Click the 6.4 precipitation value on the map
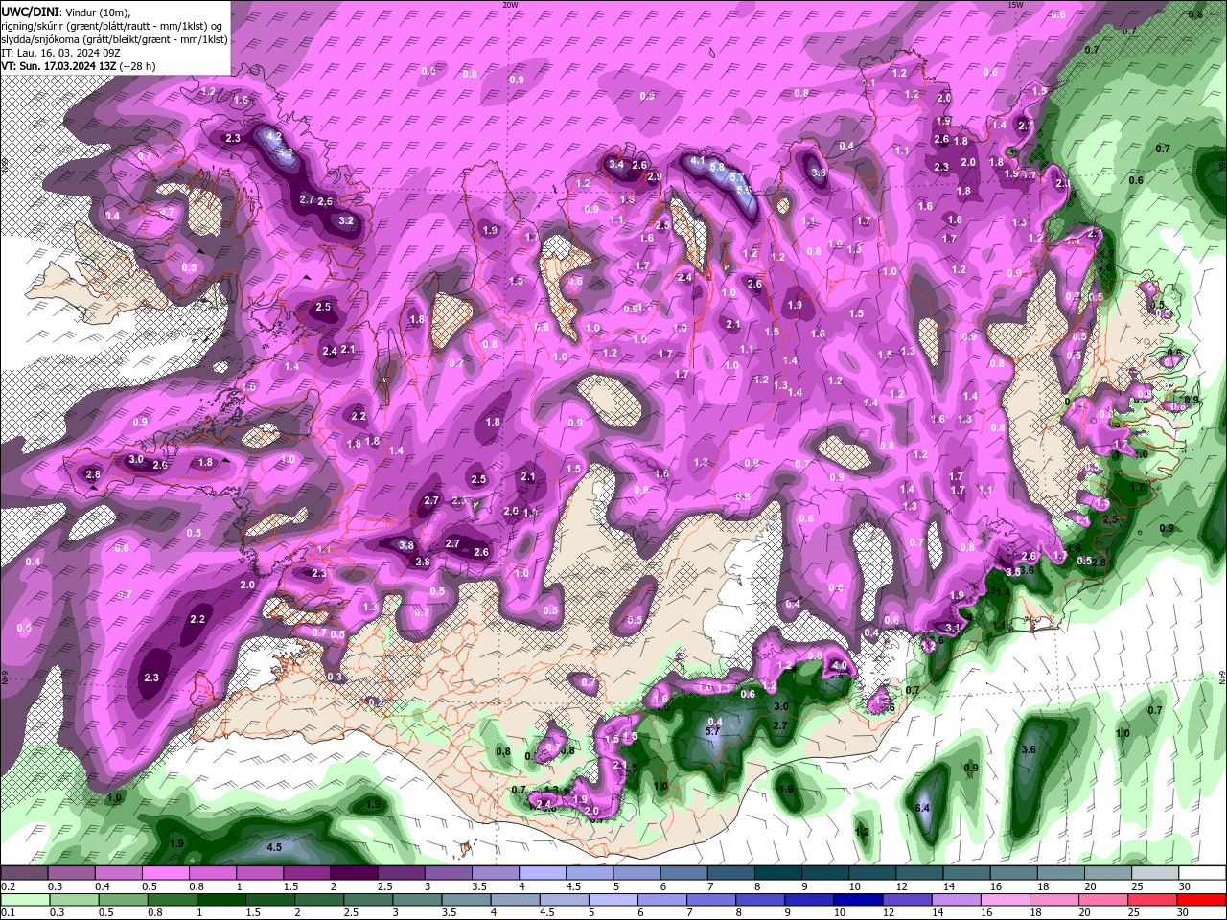This screenshot has width=1227, height=920. click(x=922, y=809)
